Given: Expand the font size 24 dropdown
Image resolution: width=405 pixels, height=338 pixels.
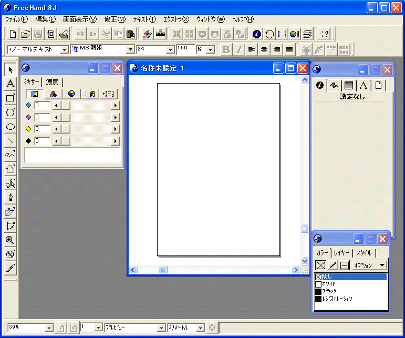Looking at the screenshot, I should pyautogui.click(x=170, y=49).
